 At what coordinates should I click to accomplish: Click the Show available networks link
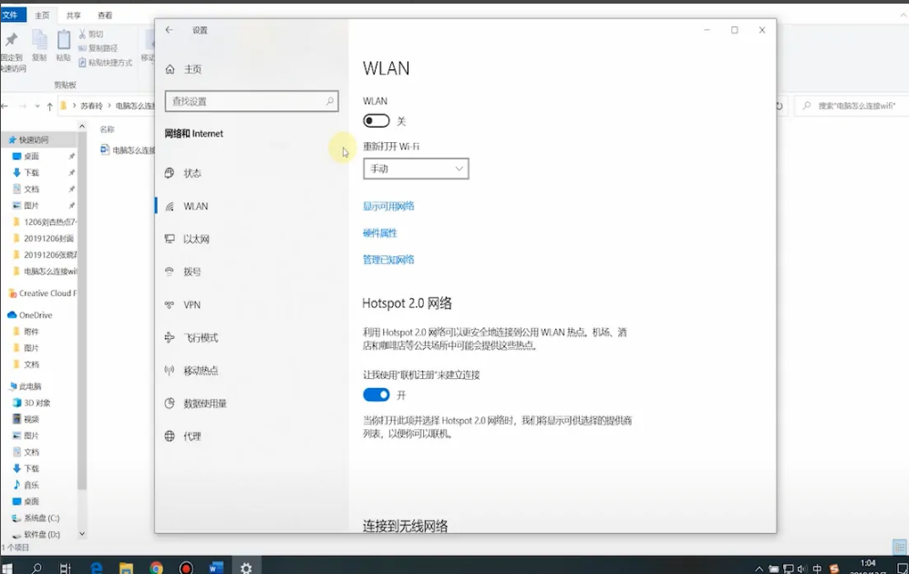coord(388,207)
